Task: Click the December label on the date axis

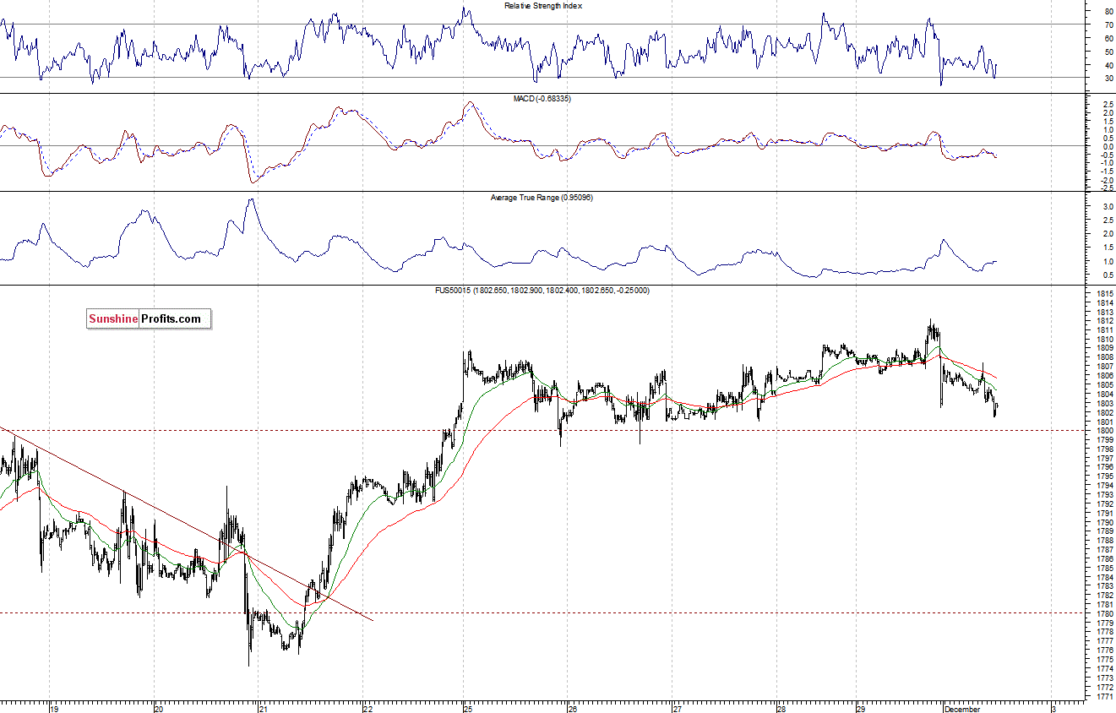Action: [962, 708]
